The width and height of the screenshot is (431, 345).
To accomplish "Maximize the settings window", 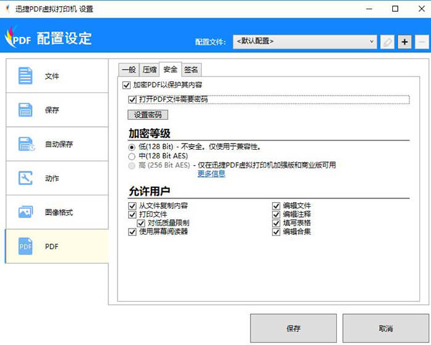I will (395, 9).
